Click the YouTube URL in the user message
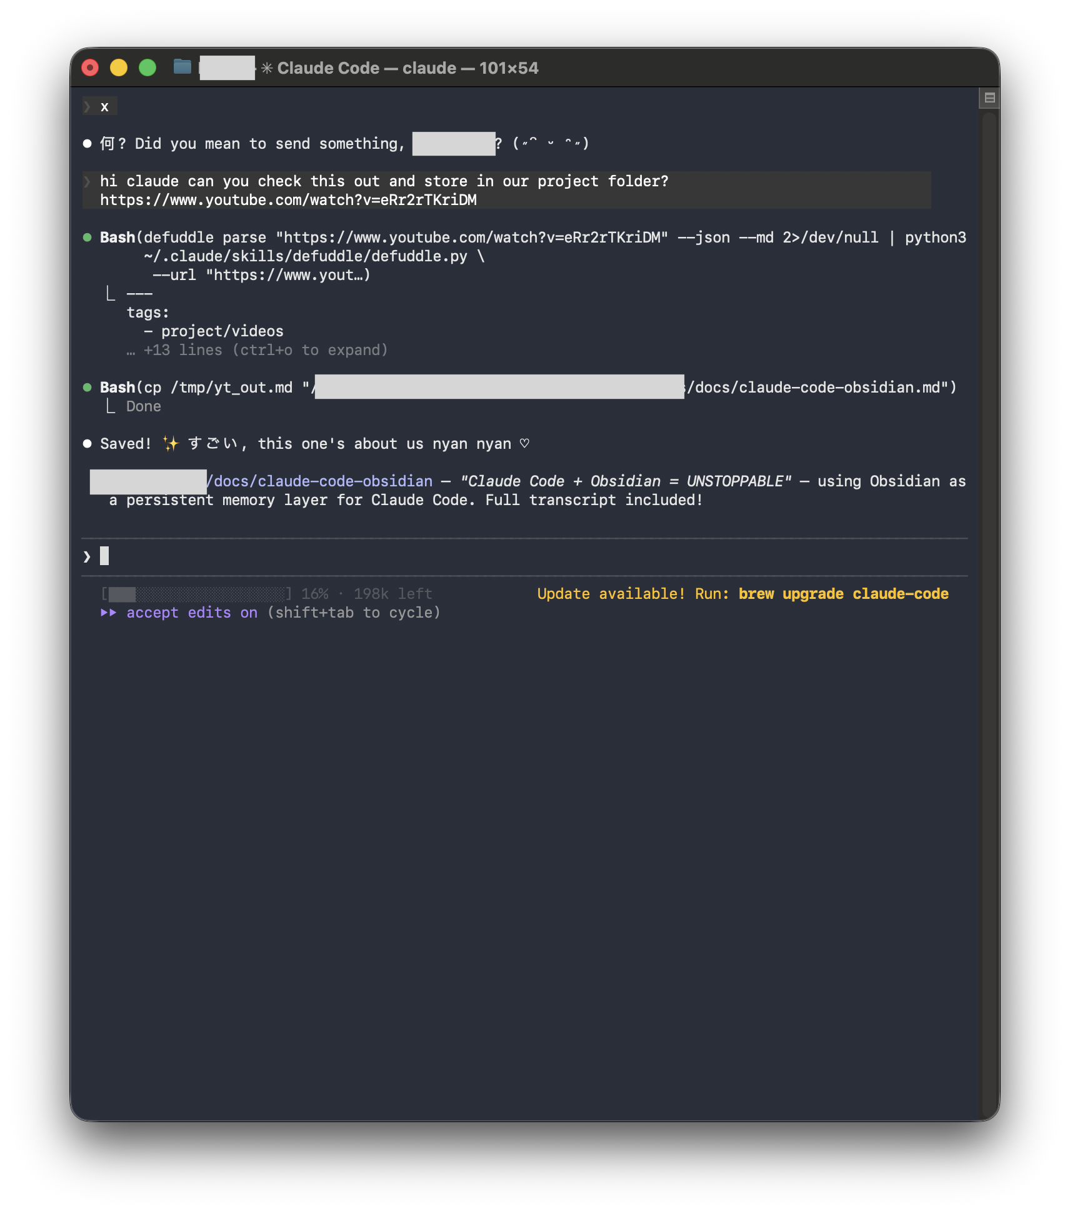Screen dimensions: 1070x1214 pos(288,200)
